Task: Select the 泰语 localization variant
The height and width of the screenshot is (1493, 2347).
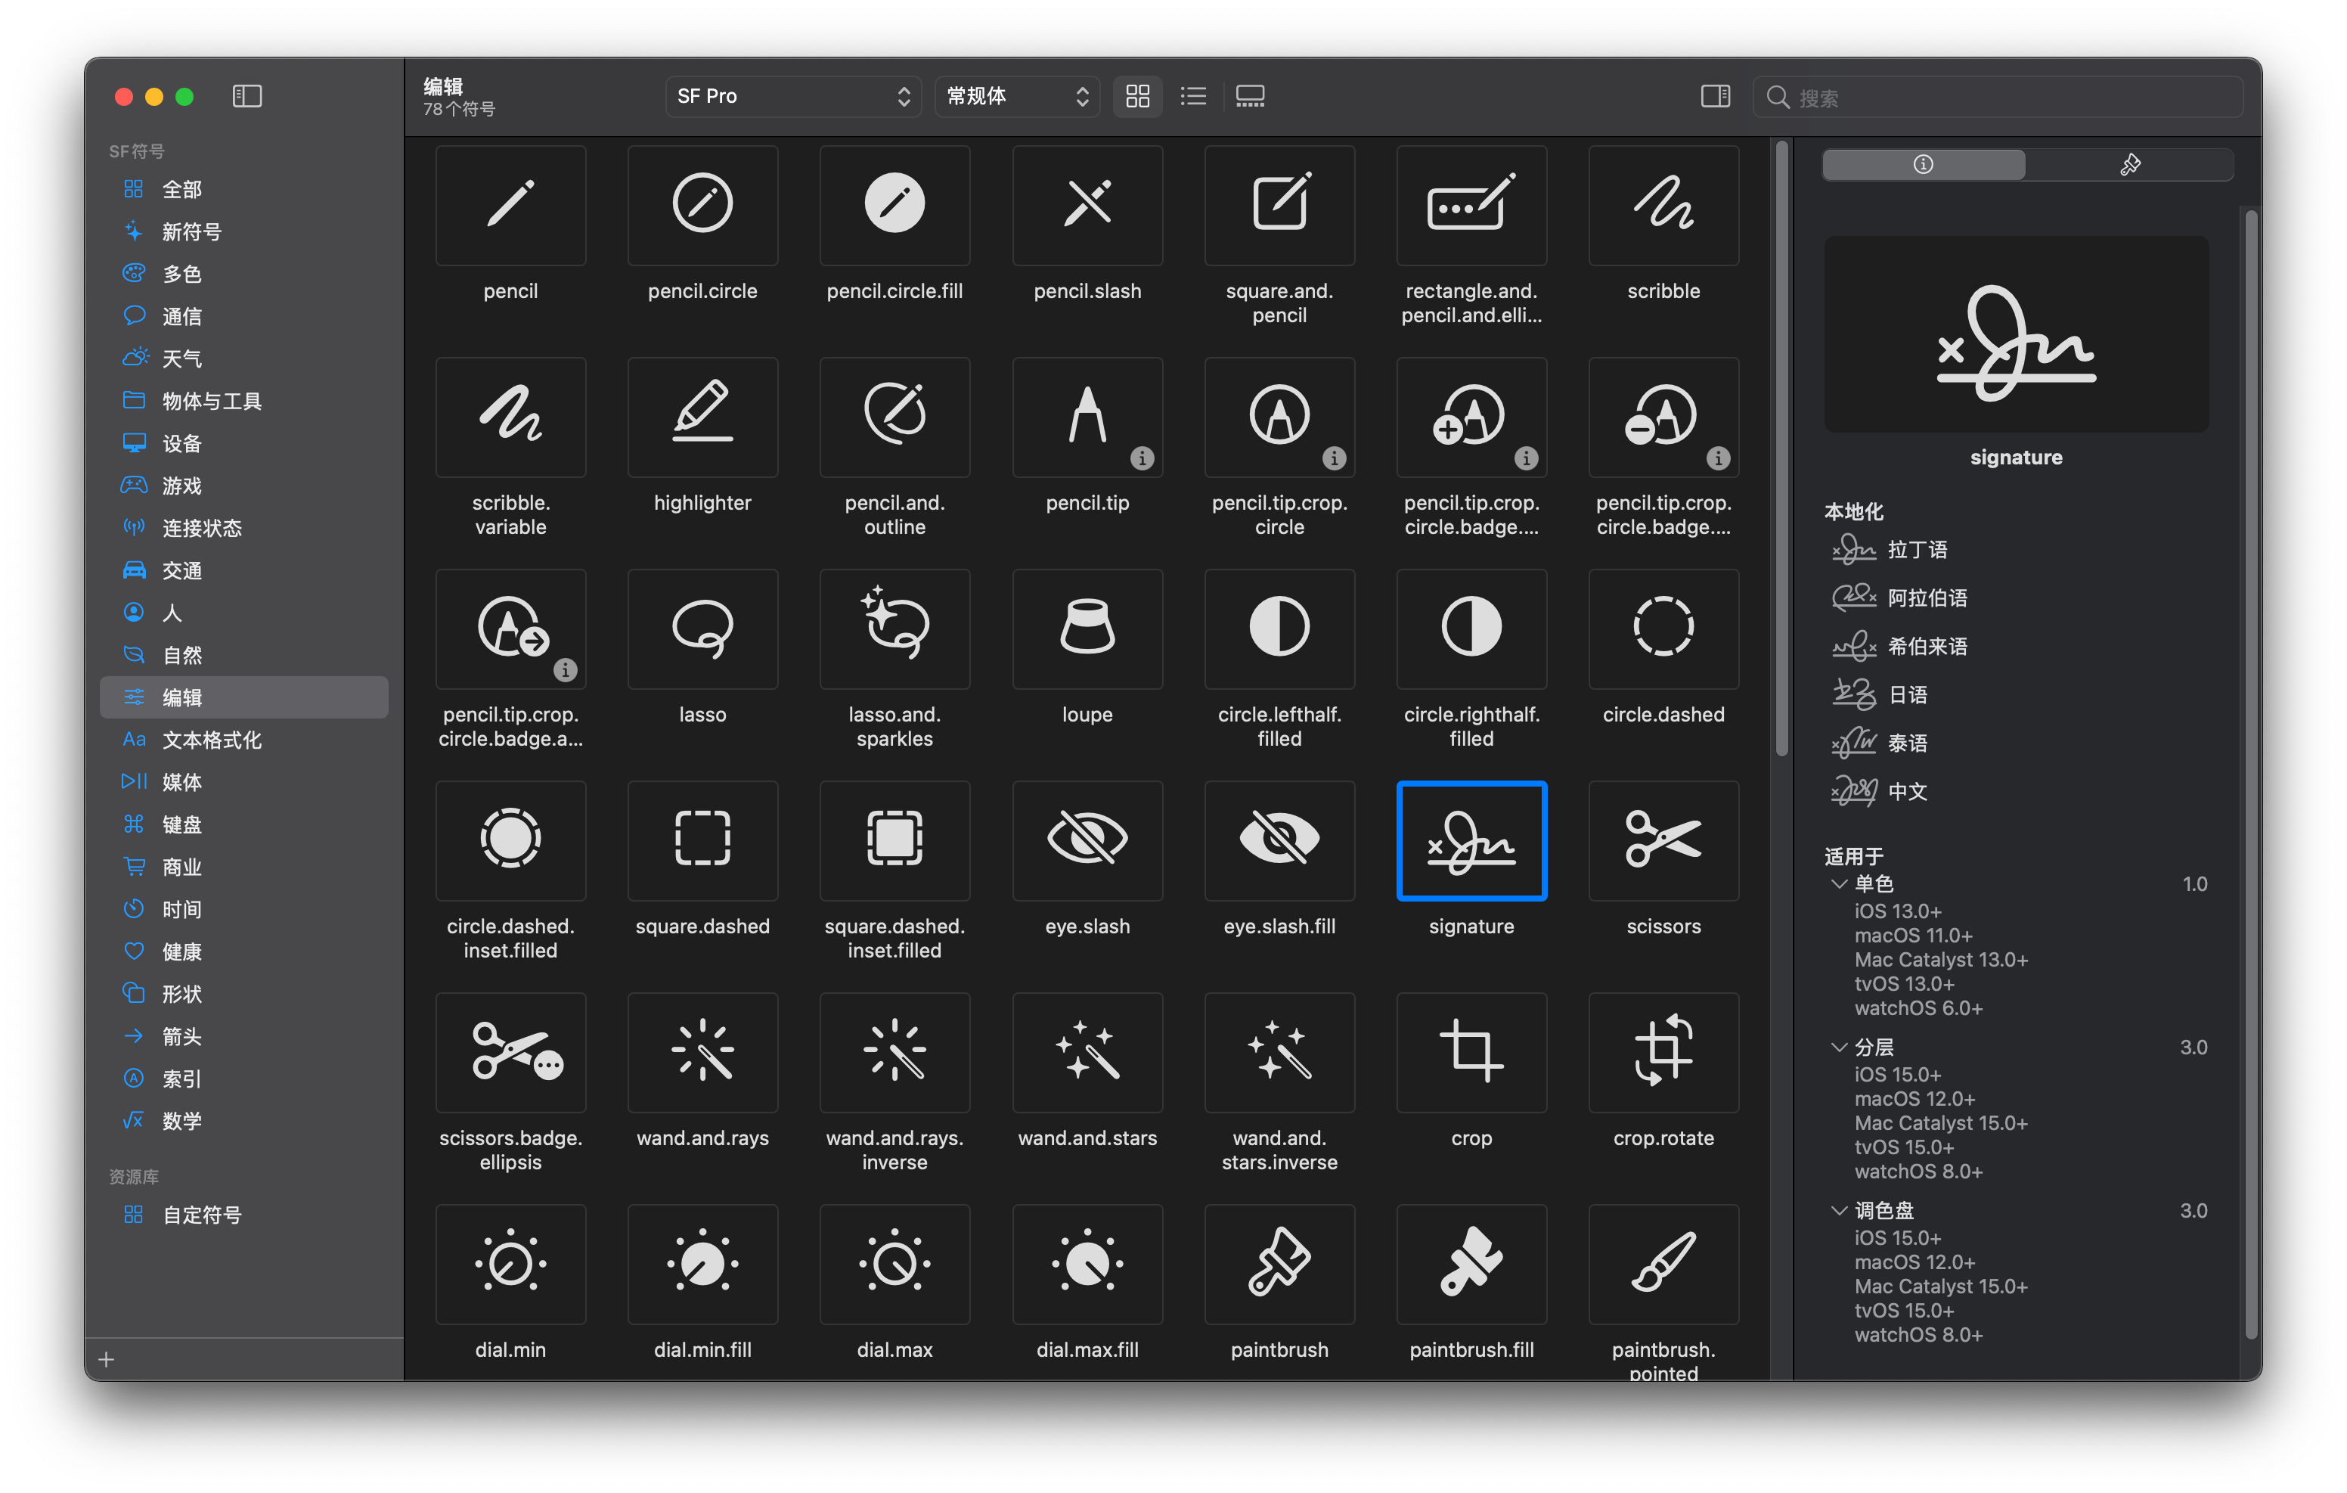Action: (1879, 743)
